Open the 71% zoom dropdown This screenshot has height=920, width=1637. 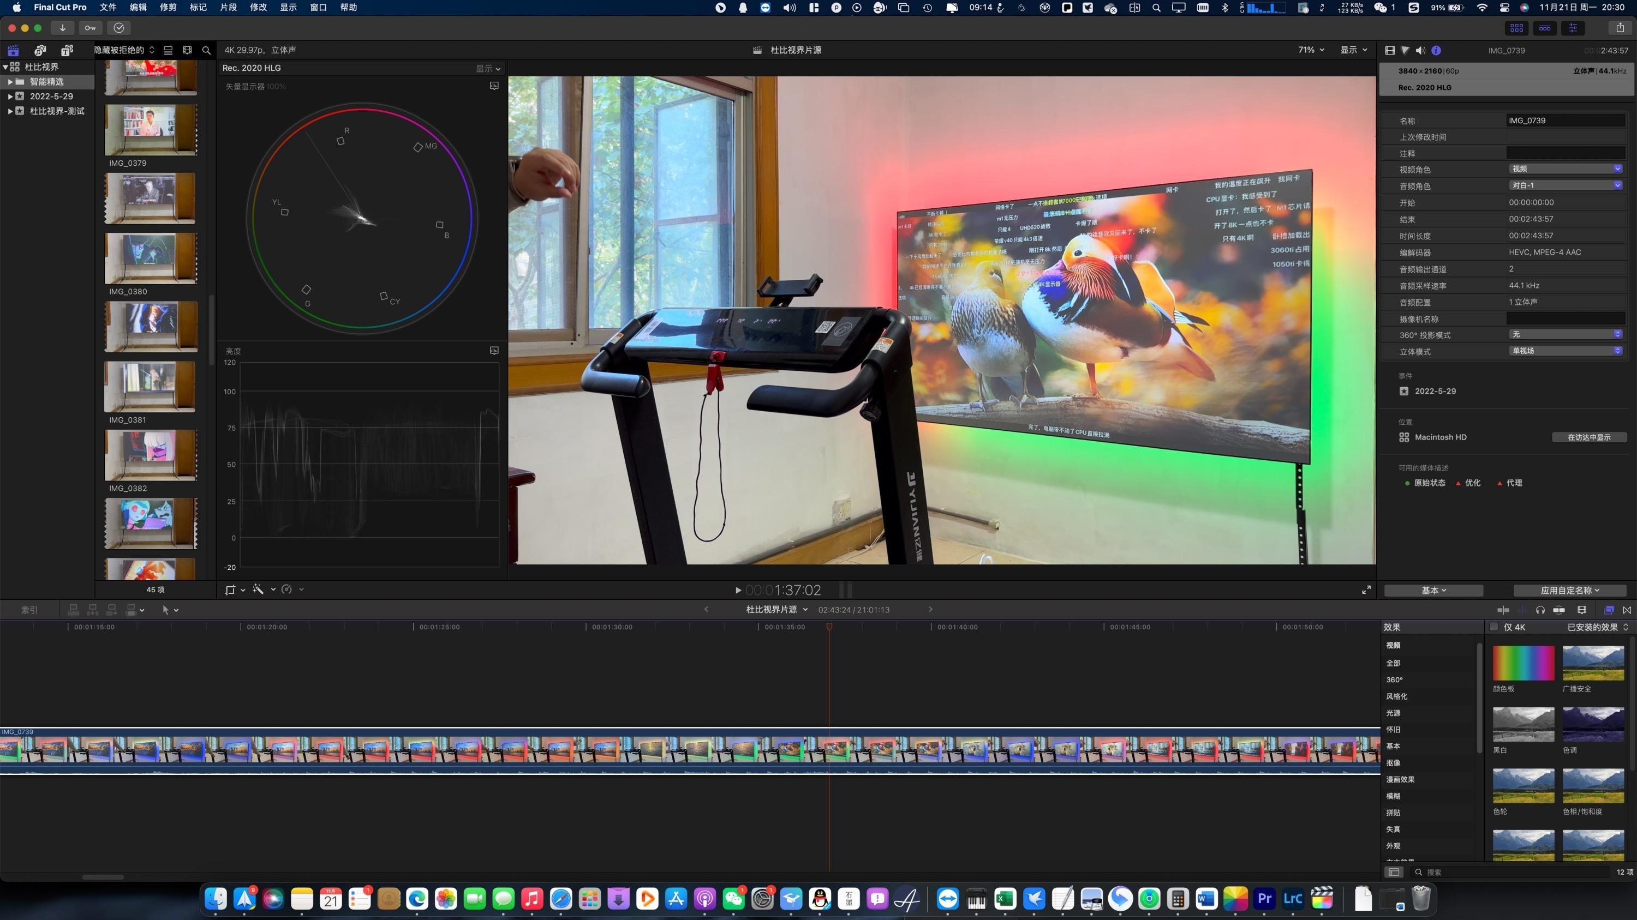pos(1311,50)
